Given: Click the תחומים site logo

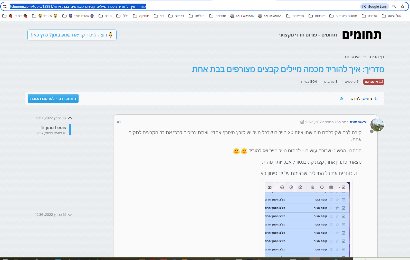Looking at the screenshot, I should click(362, 35).
